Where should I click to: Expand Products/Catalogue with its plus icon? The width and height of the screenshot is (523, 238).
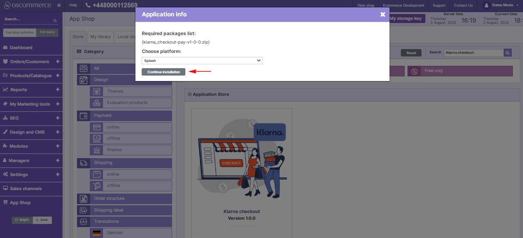[58, 76]
